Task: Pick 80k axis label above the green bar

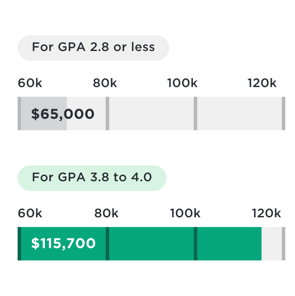Action: tap(106, 213)
